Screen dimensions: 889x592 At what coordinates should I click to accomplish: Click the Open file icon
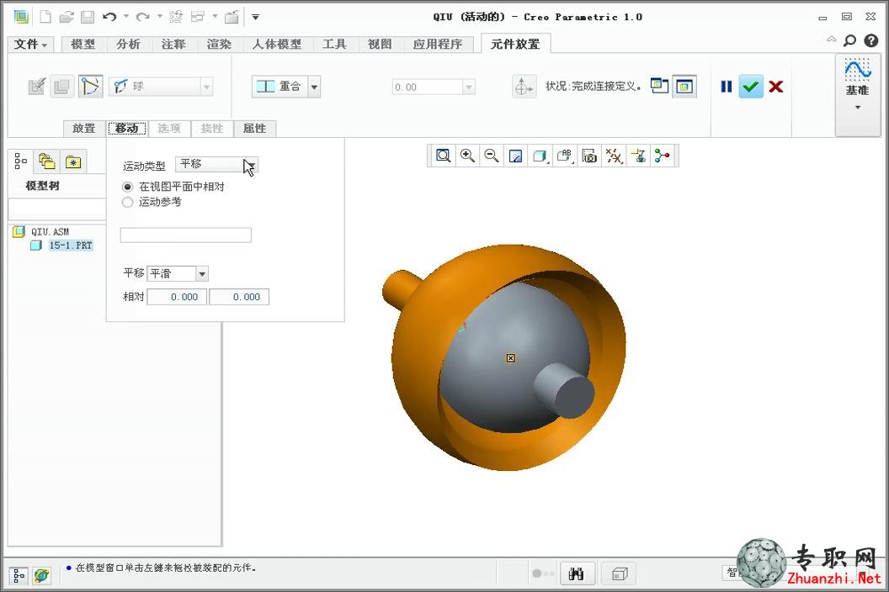[67, 17]
